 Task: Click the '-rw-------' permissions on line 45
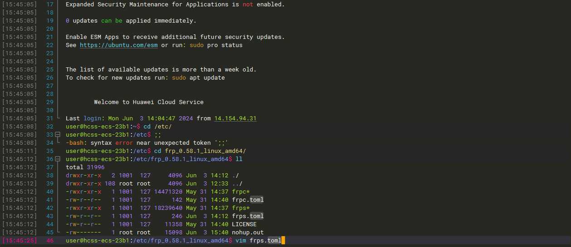tap(83, 233)
